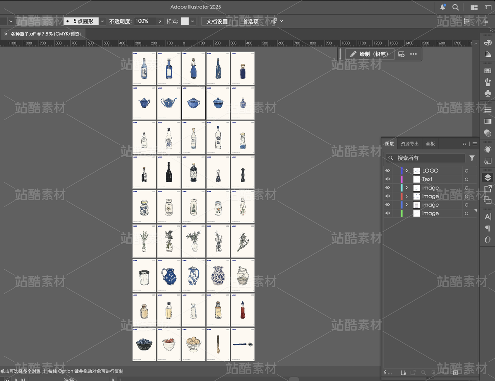The image size is (495, 381).
Task: Expand the blue image layer
Action: click(x=407, y=205)
